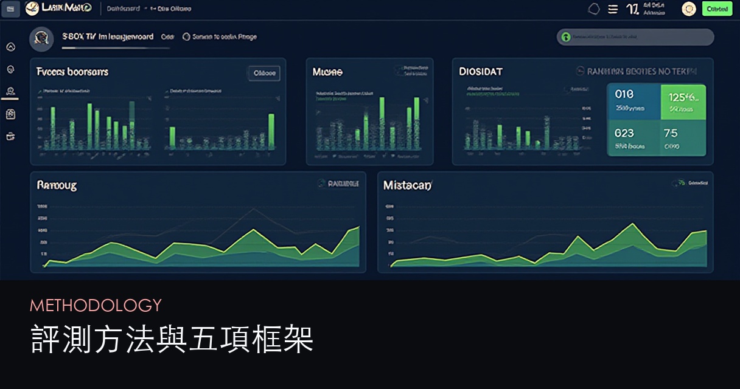Select the second circular sidebar icon
The width and height of the screenshot is (740, 389).
coord(10,69)
